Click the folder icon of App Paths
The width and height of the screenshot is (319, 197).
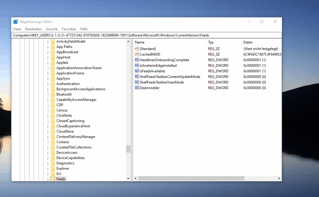(x=53, y=47)
